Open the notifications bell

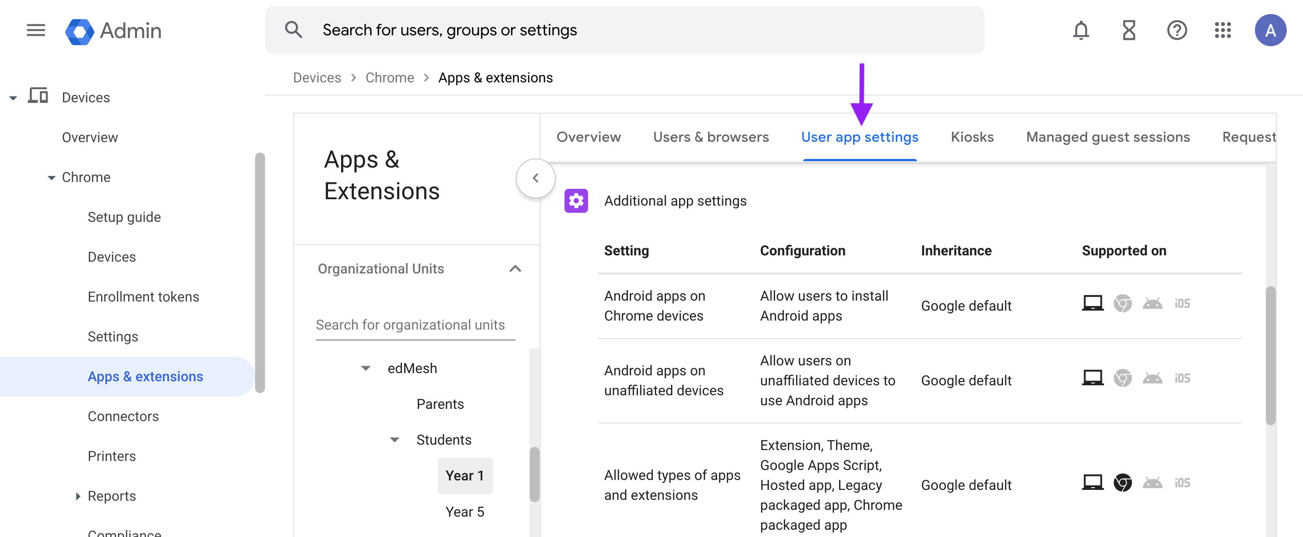(1081, 30)
